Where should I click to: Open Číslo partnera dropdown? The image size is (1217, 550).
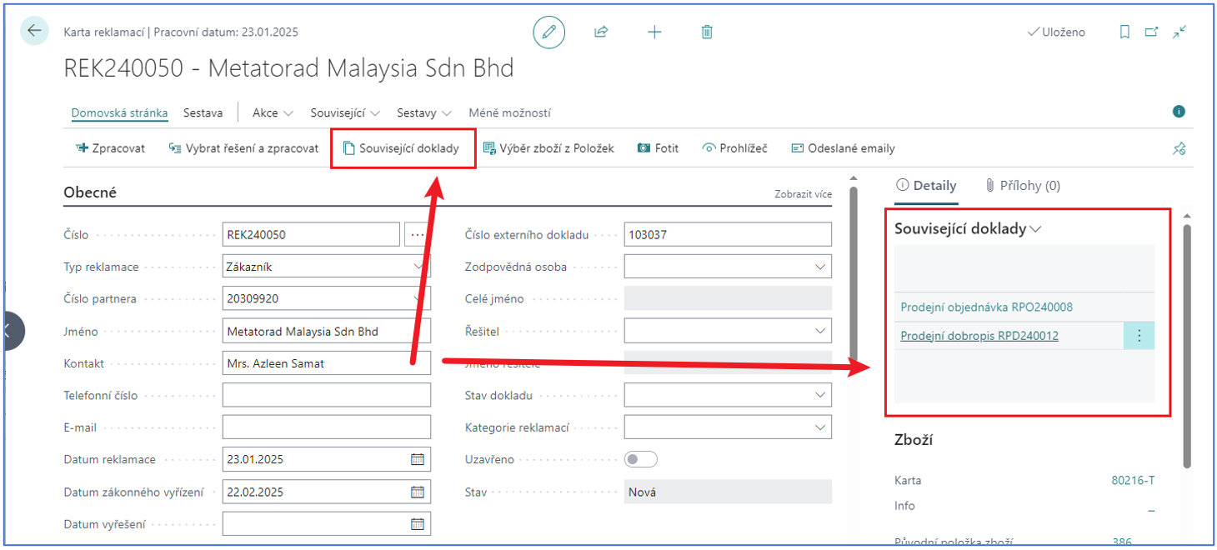(418, 299)
